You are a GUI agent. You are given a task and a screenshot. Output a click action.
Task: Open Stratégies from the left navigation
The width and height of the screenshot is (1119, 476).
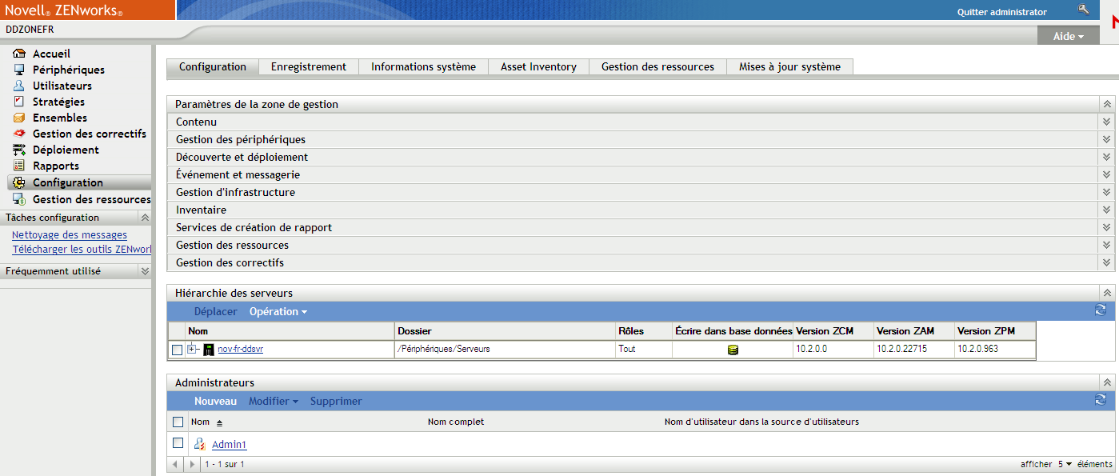[x=19, y=101]
